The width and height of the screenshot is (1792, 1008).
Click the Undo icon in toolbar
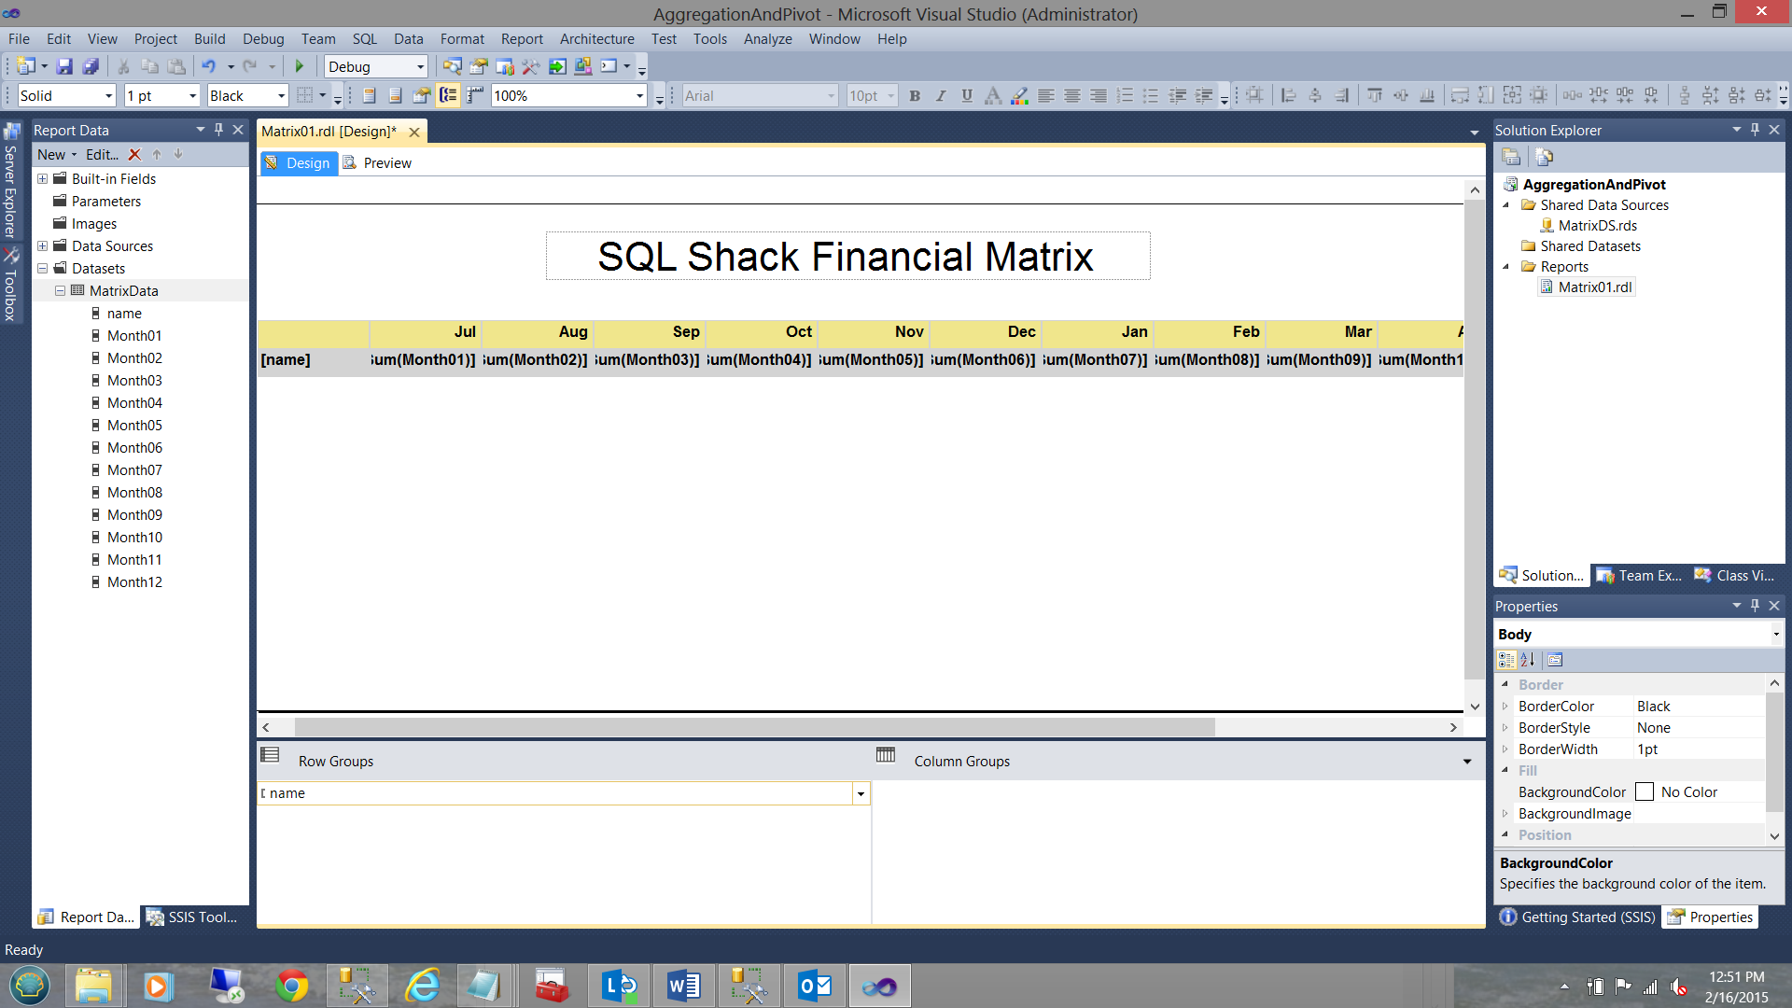point(208,66)
